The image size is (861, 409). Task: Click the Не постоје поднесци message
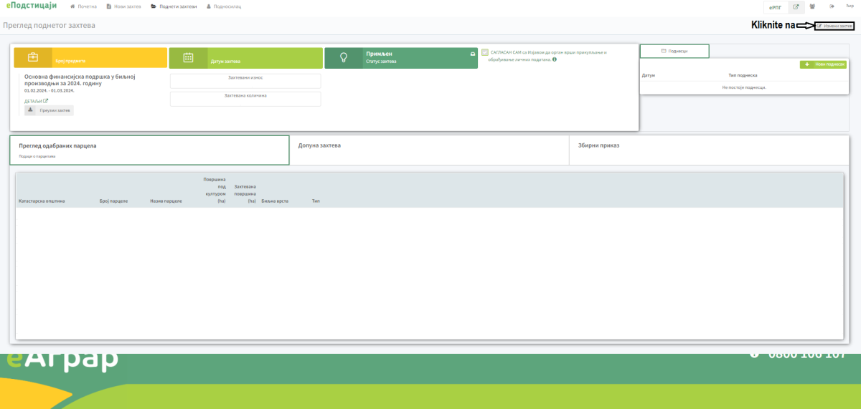744,87
